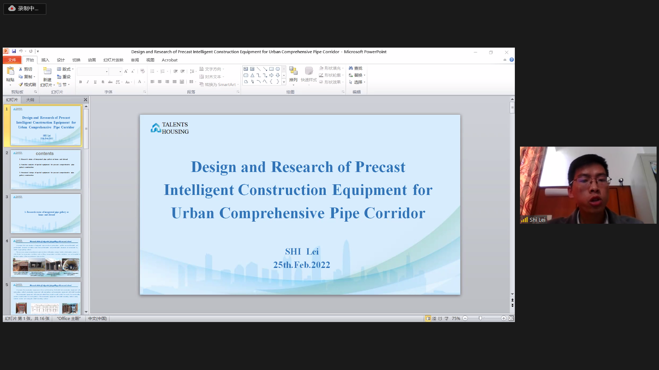Click the zoom in plus button
This screenshot has height=370, width=659.
(504, 319)
